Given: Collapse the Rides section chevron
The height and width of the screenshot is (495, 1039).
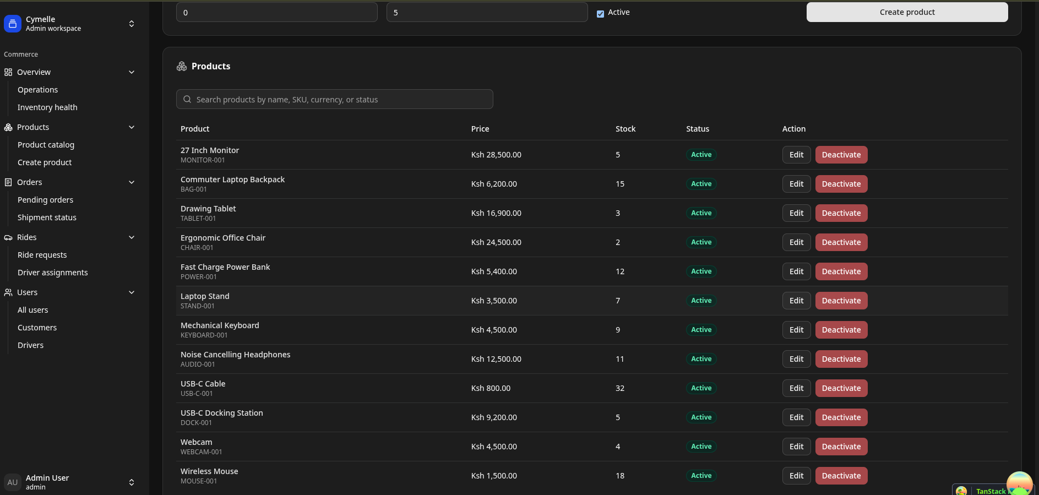Looking at the screenshot, I should (x=132, y=237).
